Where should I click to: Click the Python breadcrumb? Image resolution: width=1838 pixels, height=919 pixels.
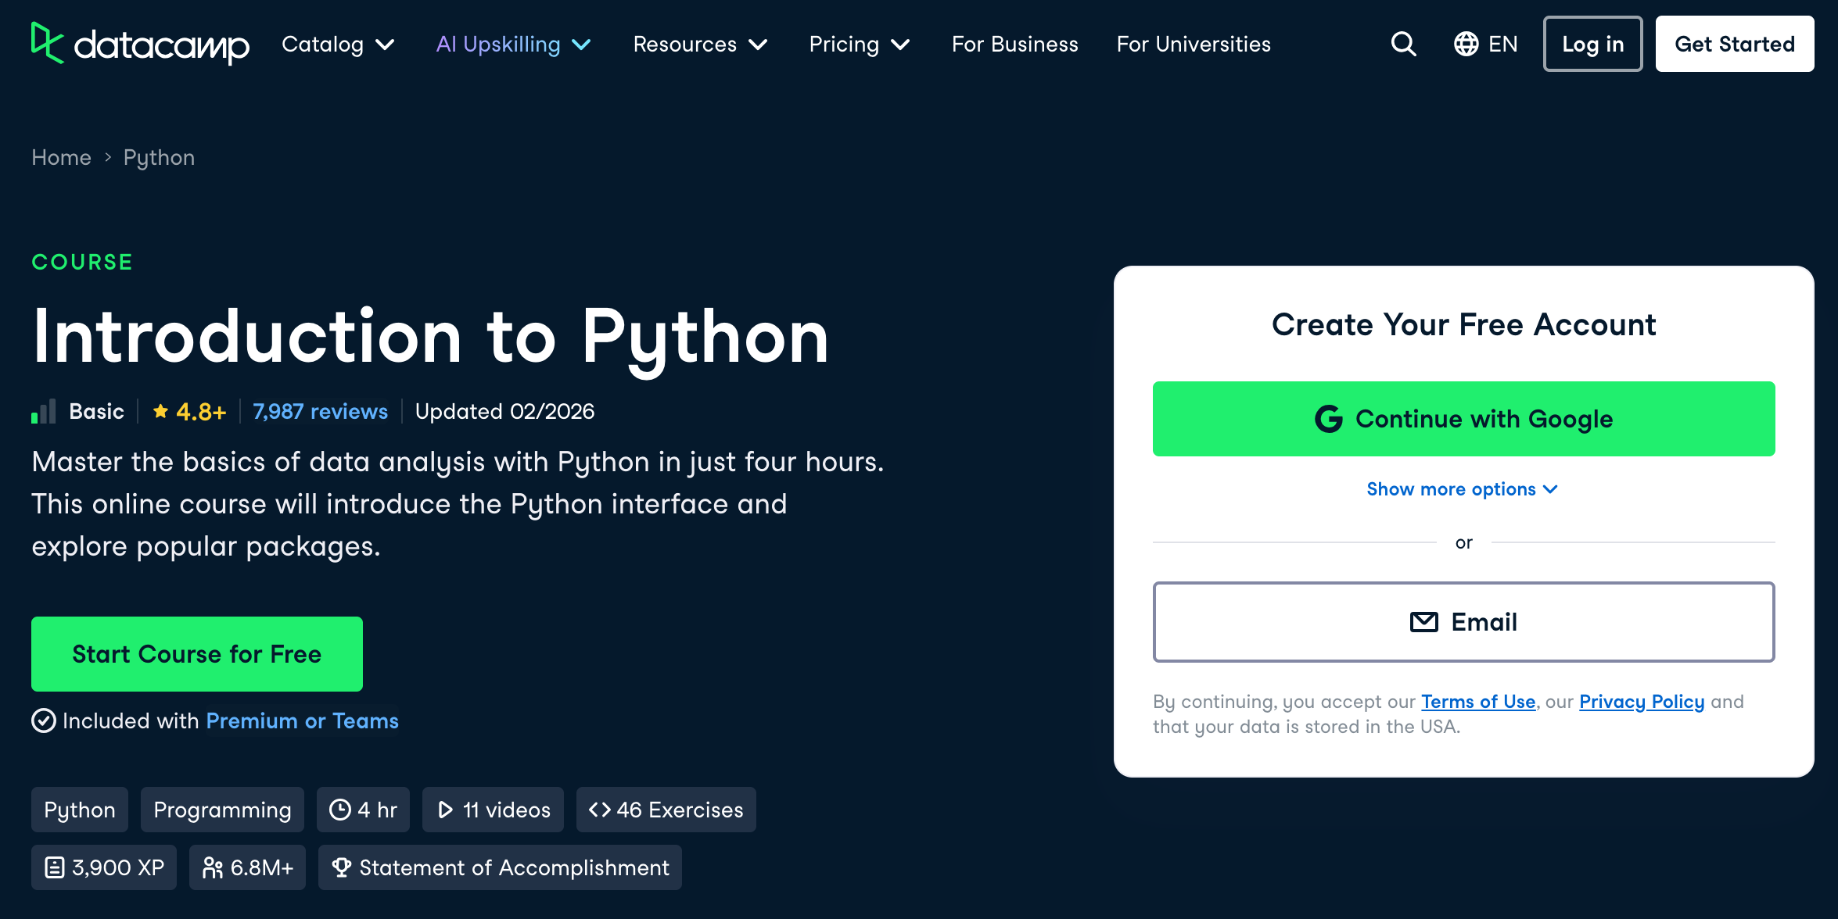(x=159, y=158)
